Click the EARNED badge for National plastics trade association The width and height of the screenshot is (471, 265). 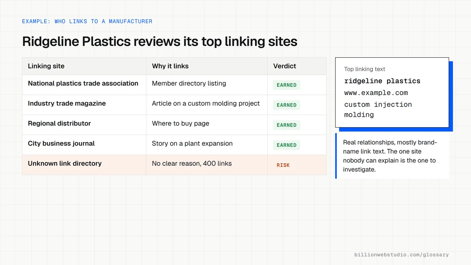[x=287, y=85]
